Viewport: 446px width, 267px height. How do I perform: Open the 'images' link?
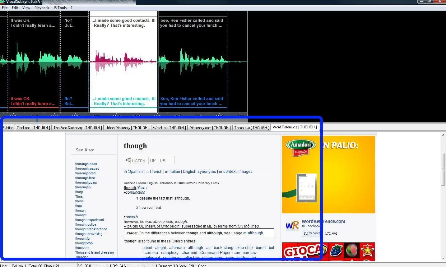click(x=246, y=171)
